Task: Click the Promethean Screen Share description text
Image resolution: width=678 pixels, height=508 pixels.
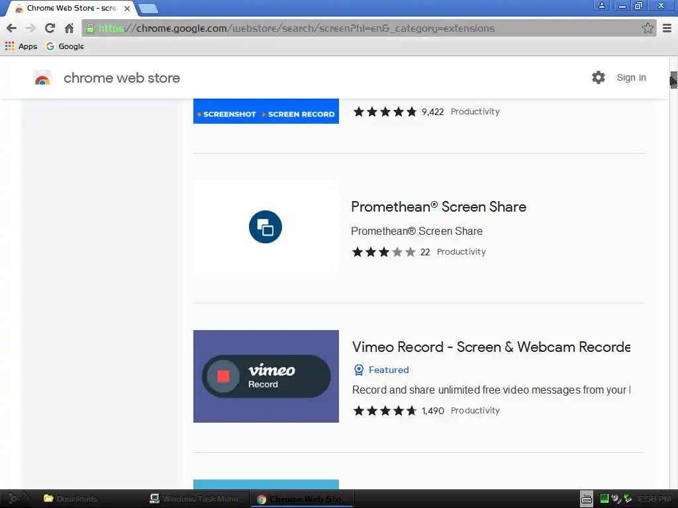Action: pyautogui.click(x=417, y=231)
